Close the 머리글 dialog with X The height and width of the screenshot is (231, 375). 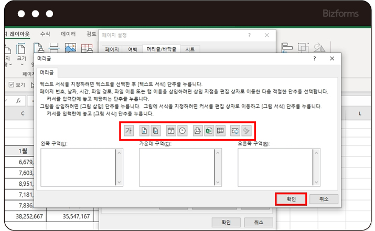click(x=332, y=59)
